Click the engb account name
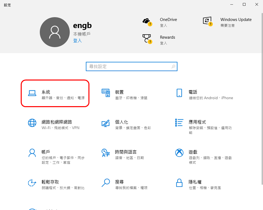This screenshot has width=263, height=210. pos(83,26)
